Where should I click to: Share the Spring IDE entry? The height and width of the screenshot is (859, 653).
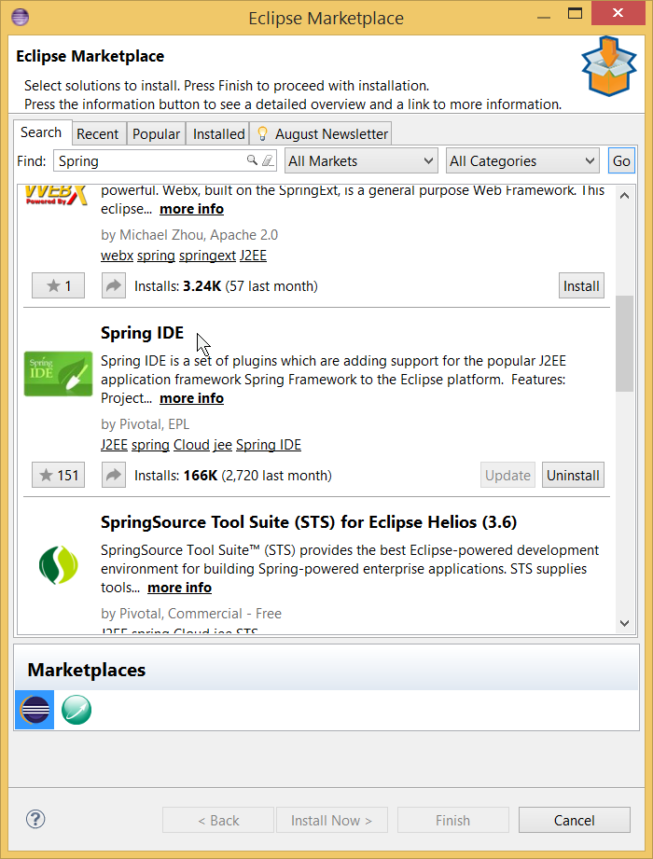pos(114,475)
